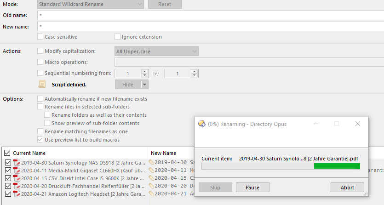Increase the sequential numbering start value
This screenshot has width=384, height=205.
point(144,71)
